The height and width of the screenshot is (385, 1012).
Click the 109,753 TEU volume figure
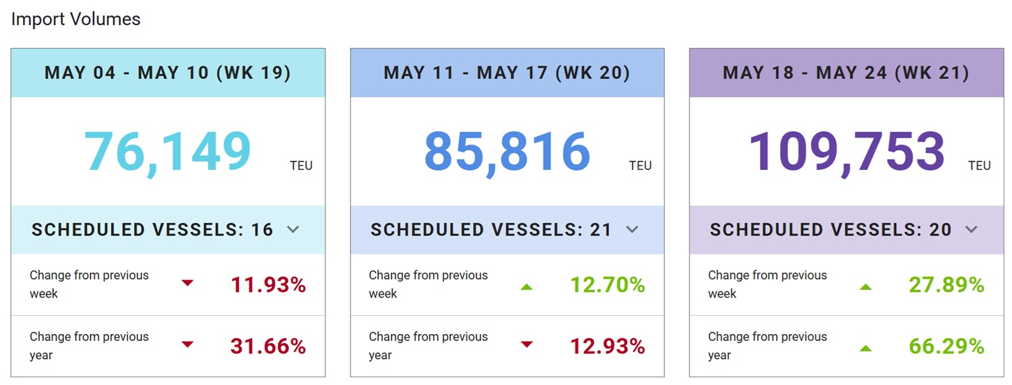click(846, 152)
